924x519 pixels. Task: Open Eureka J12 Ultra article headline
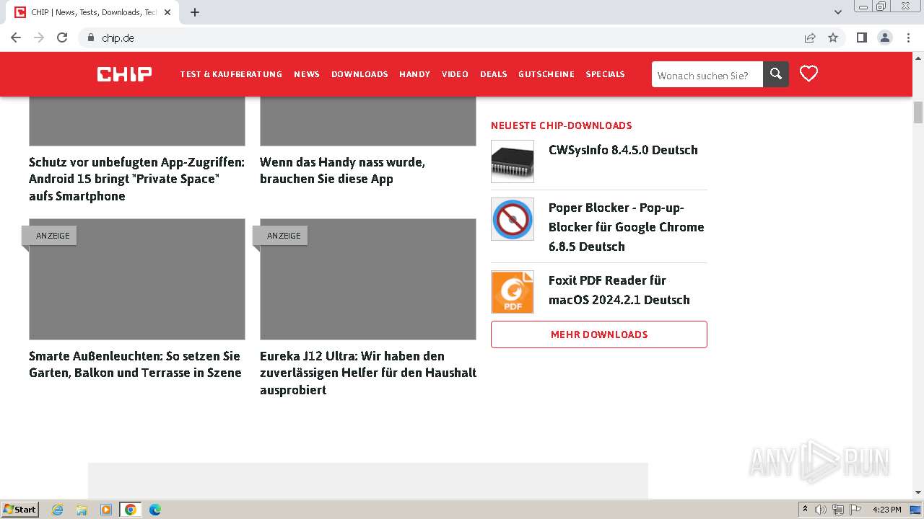point(368,373)
